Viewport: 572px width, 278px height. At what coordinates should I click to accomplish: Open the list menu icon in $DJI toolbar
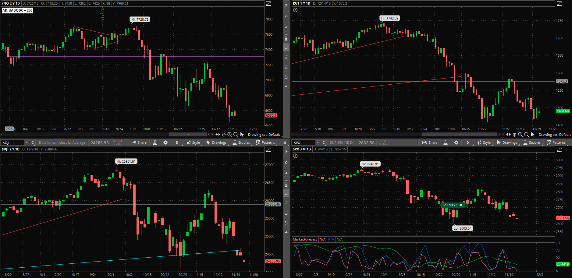[284, 143]
